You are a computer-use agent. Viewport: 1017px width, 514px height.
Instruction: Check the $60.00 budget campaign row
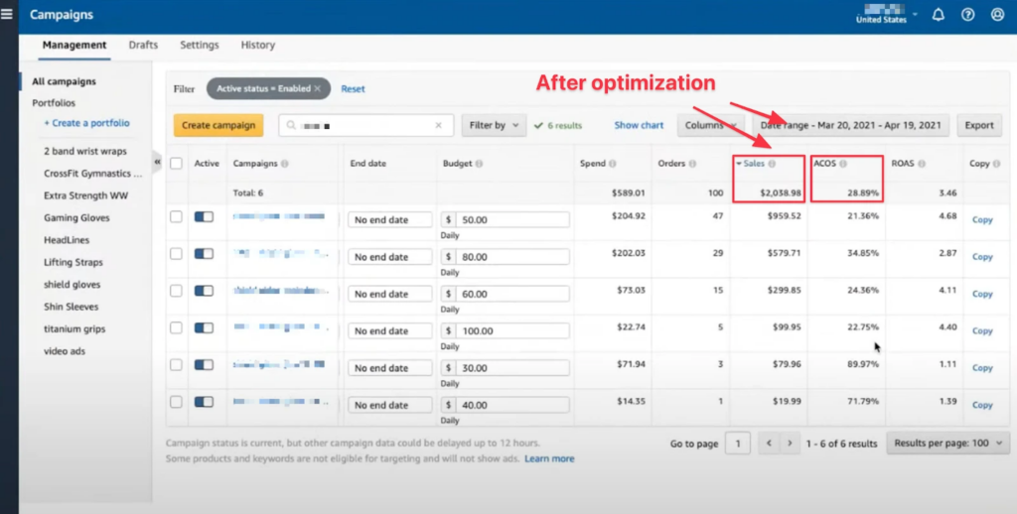coord(176,291)
